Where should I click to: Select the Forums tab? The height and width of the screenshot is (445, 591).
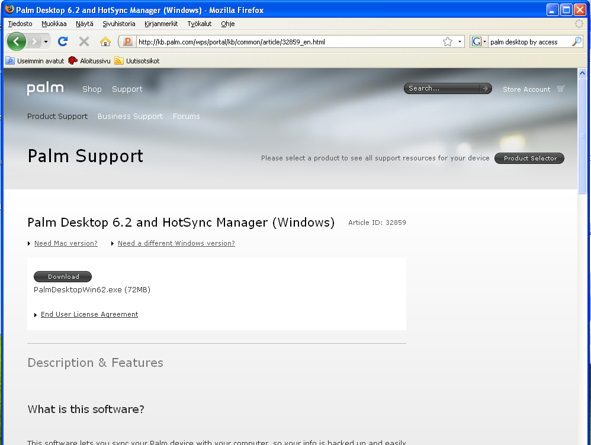[x=186, y=117]
